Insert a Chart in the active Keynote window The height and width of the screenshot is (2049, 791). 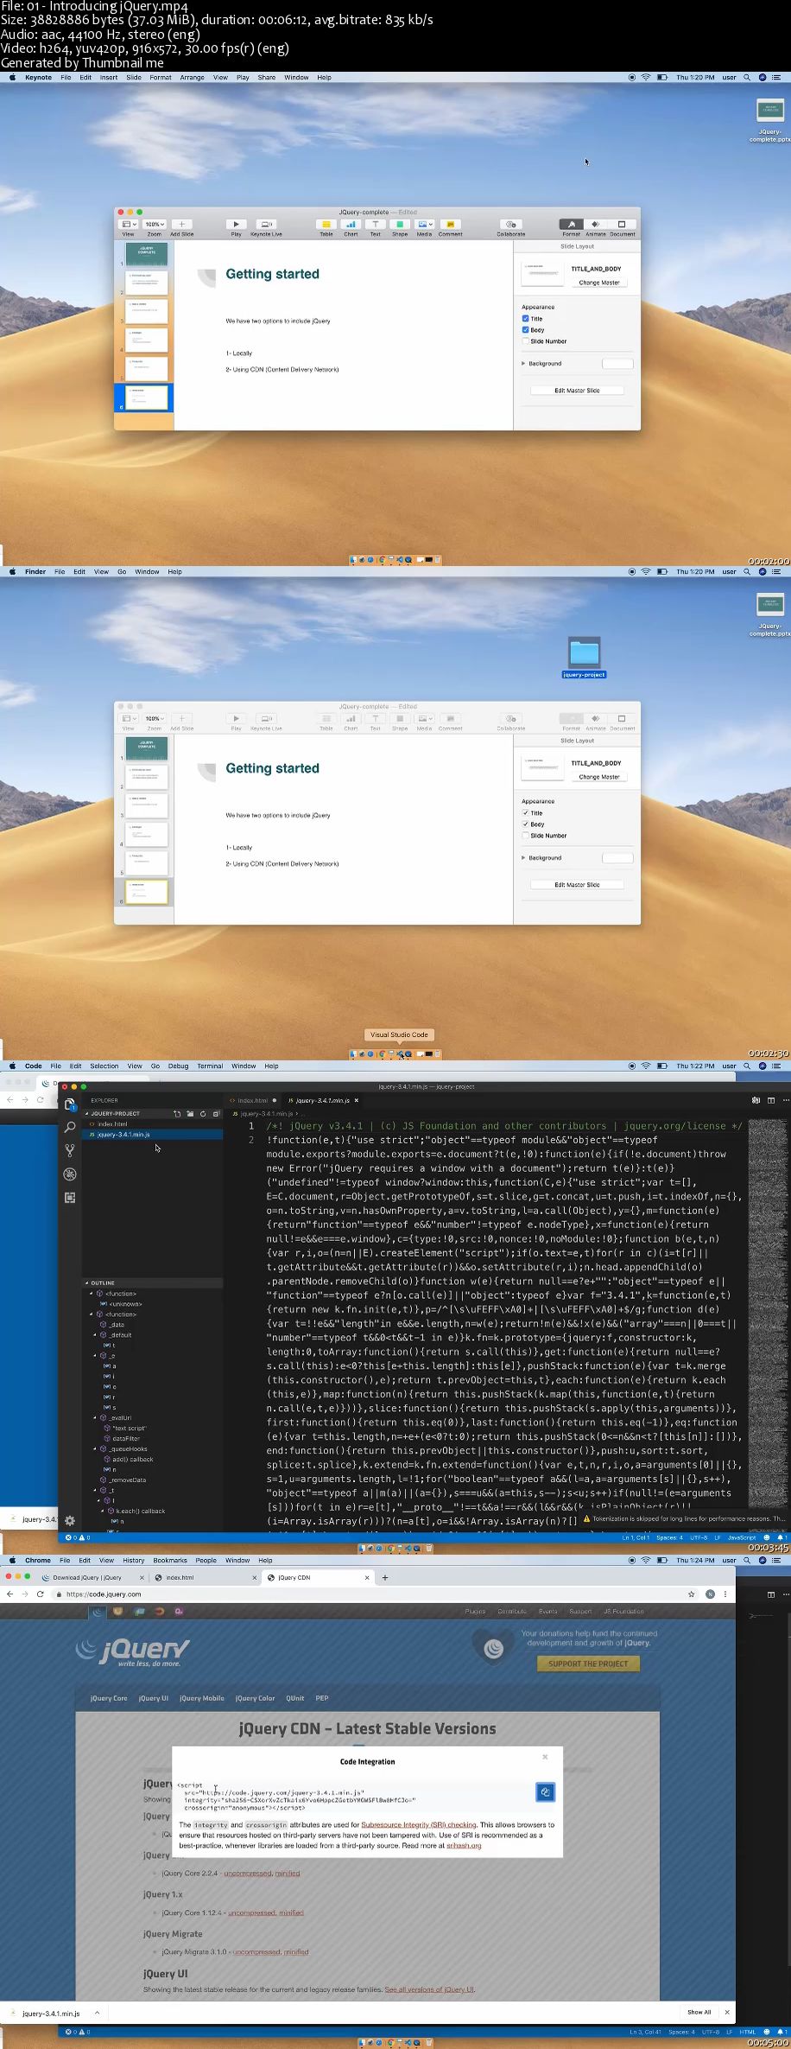coord(351,225)
